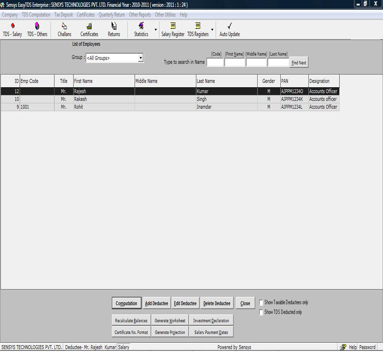The height and width of the screenshot is (352, 383).
Task: Click Salary Payment Dates button
Action: (211, 332)
